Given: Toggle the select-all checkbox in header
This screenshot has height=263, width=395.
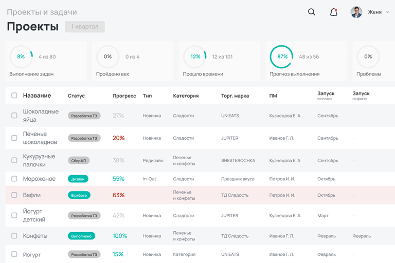Looking at the screenshot, I should click(x=14, y=96).
